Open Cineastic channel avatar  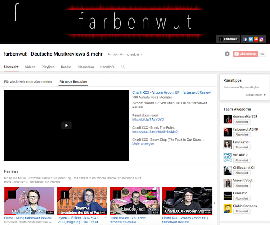[x=228, y=196]
